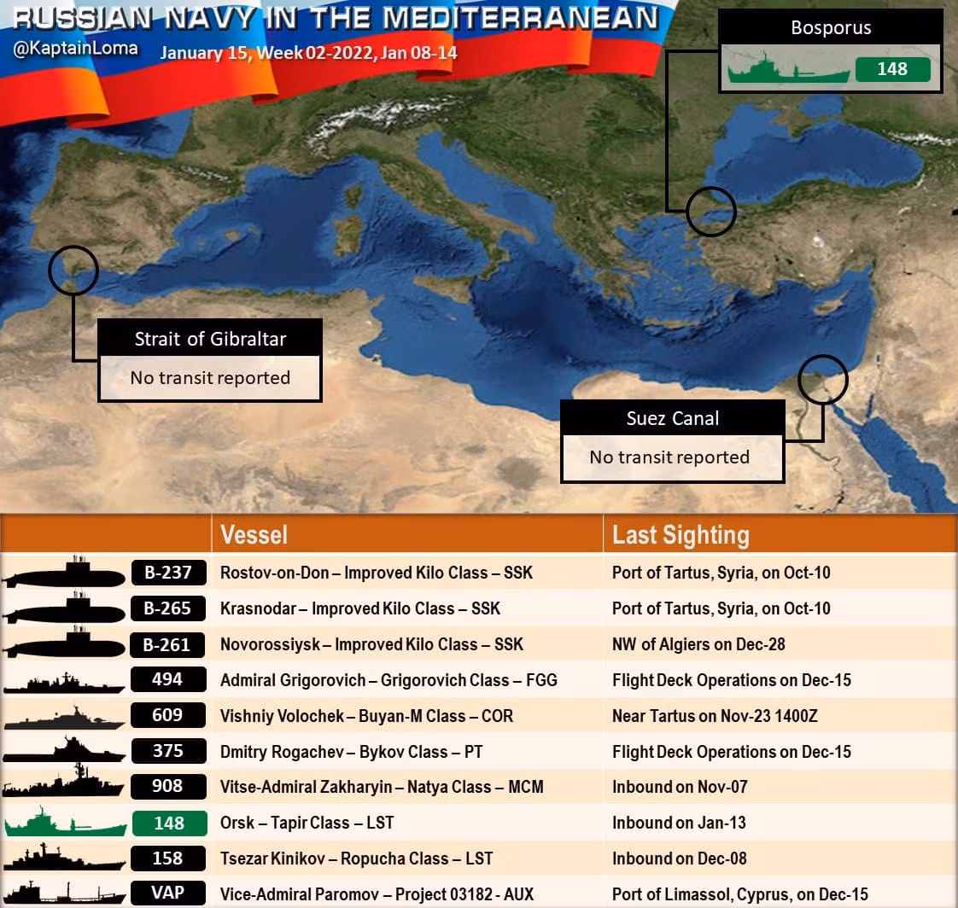Select the Tsezar Kinikov landing ship silhouette
Screen dimensions: 958x908
coord(64,859)
